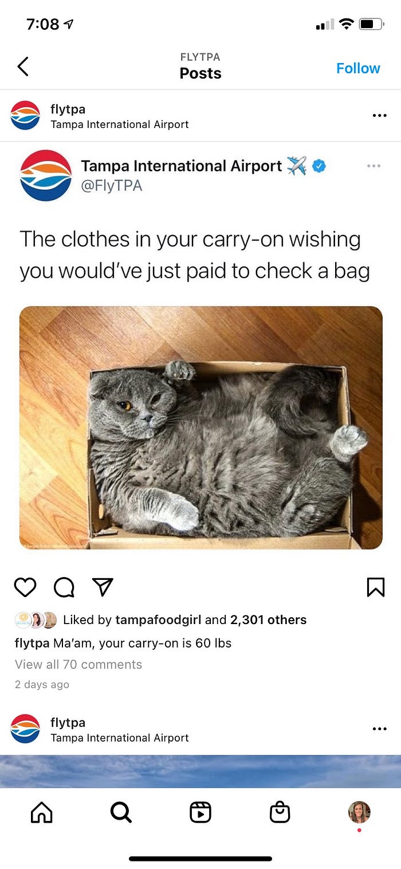Open tampafoodgirl's profile from likes

pyautogui.click(x=158, y=620)
